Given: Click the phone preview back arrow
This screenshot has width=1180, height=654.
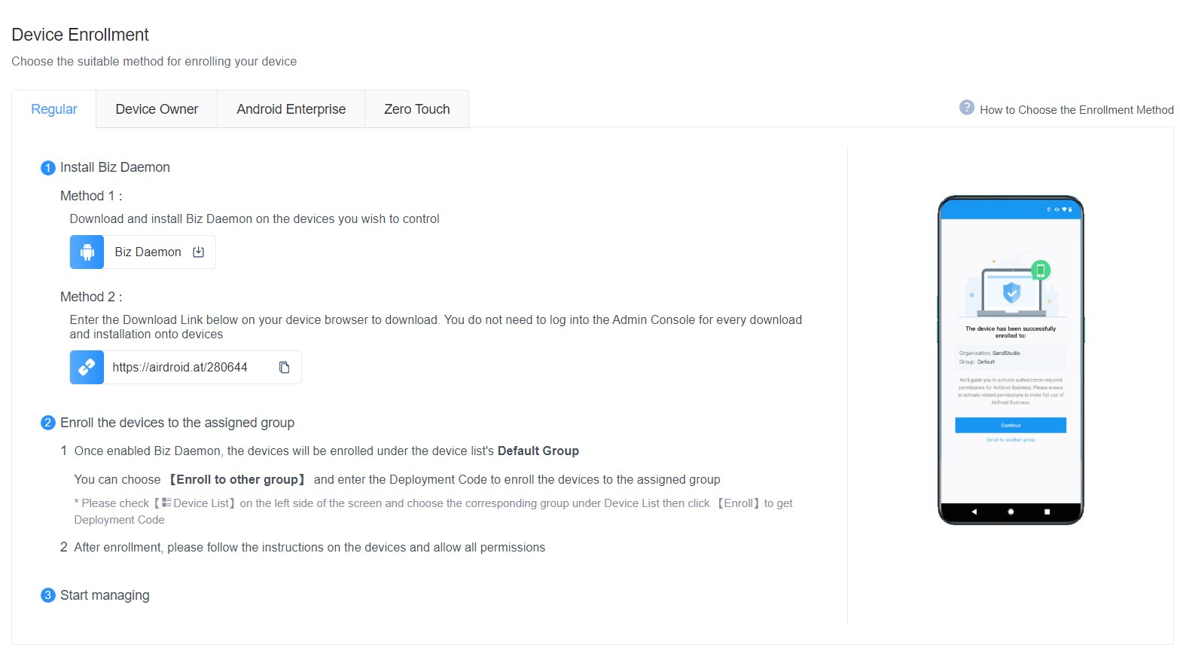Looking at the screenshot, I should [974, 512].
